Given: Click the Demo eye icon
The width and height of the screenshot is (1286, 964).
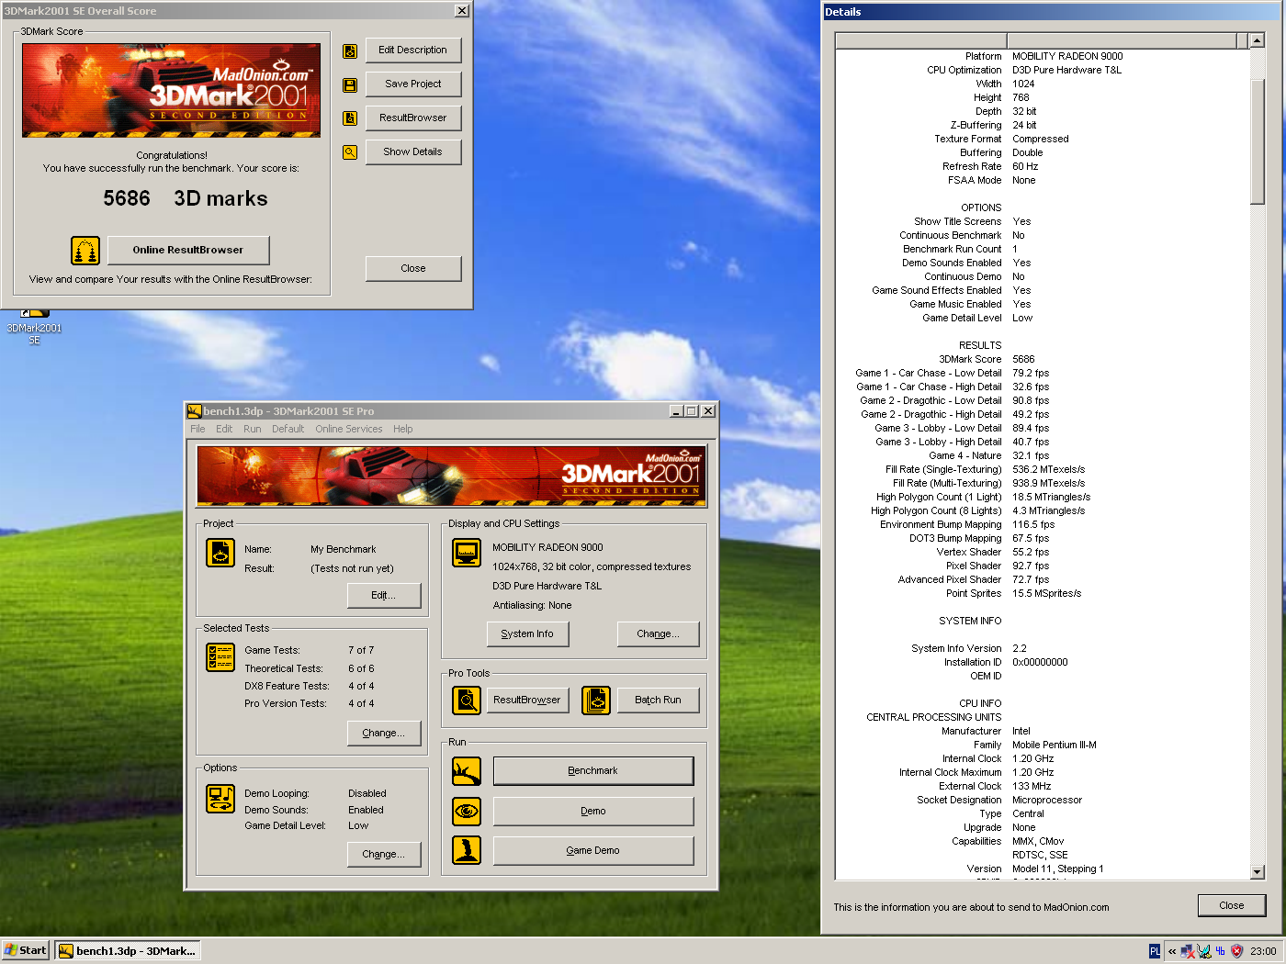Looking at the screenshot, I should pyautogui.click(x=467, y=812).
